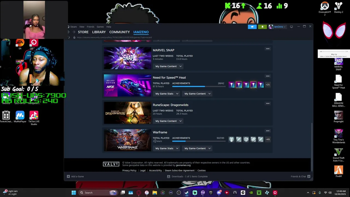Open FiveM desktop shortcut
The image size is (350, 197).
[339, 172]
